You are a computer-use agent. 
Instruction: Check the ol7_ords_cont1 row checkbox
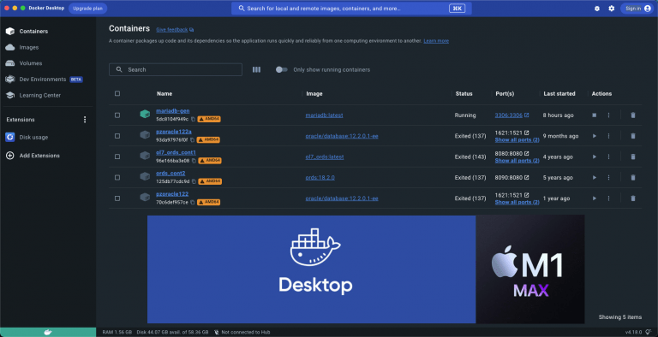[x=117, y=157]
